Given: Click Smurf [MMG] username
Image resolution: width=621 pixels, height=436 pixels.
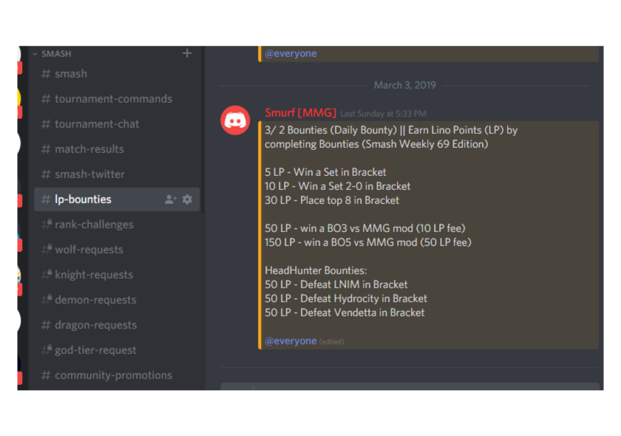Looking at the screenshot, I should 300,113.
